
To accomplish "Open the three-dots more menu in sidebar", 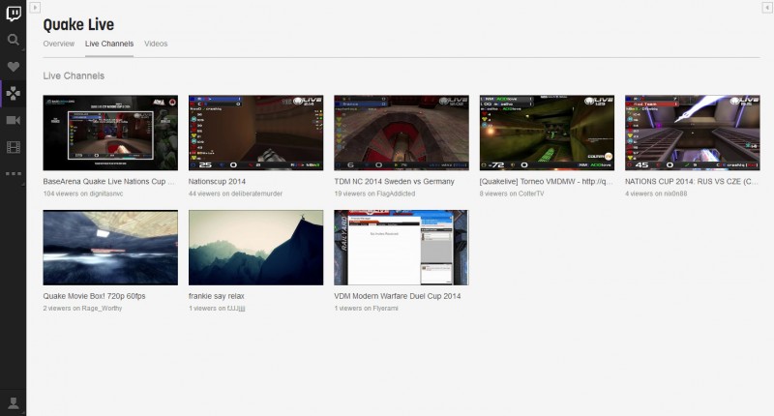I will 14,174.
